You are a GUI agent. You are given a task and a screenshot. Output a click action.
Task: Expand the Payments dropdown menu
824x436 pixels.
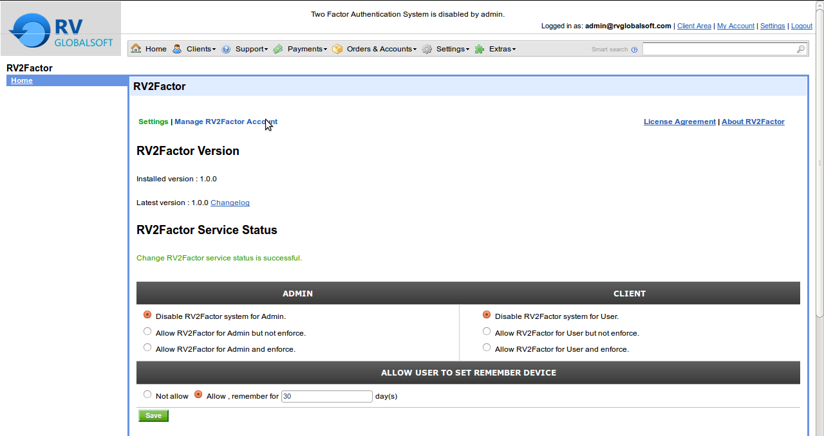pyautogui.click(x=307, y=49)
